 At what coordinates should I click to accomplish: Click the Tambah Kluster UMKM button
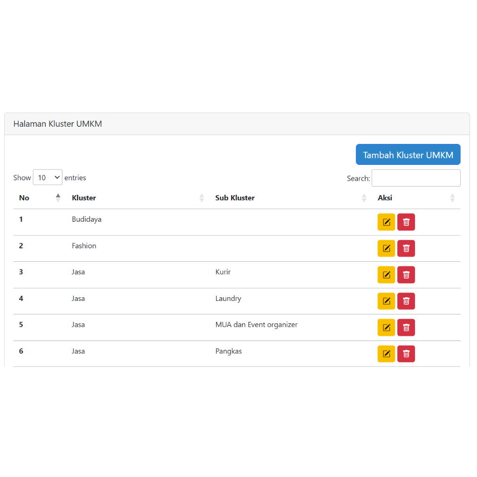click(408, 155)
